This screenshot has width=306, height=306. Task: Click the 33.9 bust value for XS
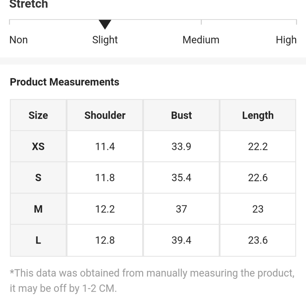pos(181,147)
